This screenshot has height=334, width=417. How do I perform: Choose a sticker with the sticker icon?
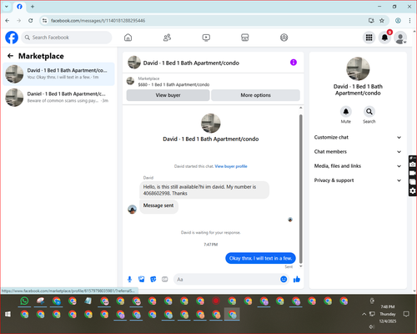click(x=153, y=279)
